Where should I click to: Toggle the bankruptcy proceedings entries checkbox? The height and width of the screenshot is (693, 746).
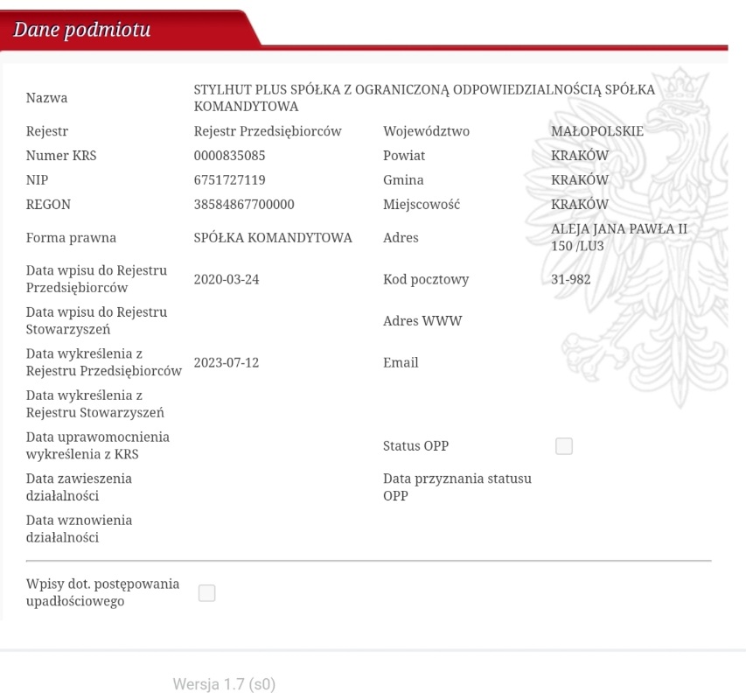tap(206, 593)
